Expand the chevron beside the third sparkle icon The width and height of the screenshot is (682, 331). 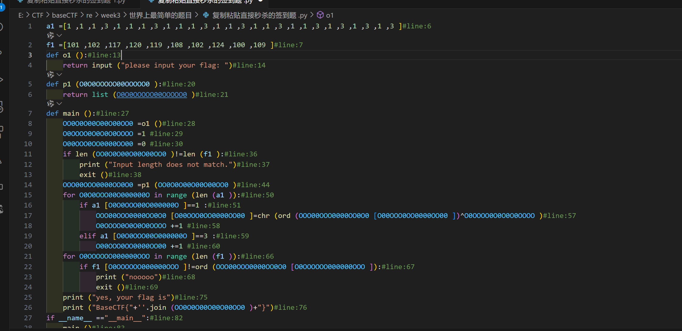(x=59, y=103)
